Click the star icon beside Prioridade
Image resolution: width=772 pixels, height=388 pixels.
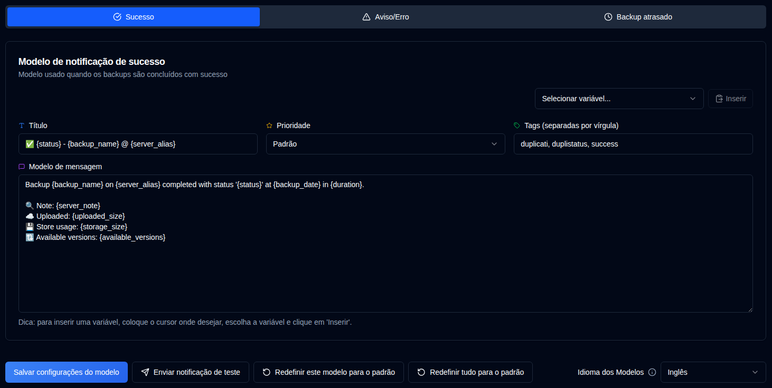tap(269, 125)
